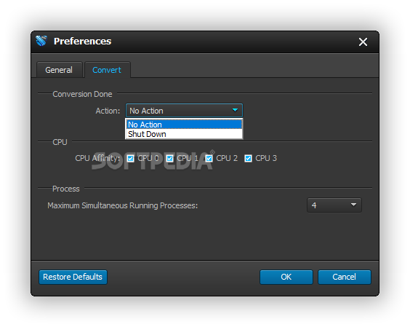410x327 pixels.
Task: Click the CPU 3 label text
Action: 266,158
